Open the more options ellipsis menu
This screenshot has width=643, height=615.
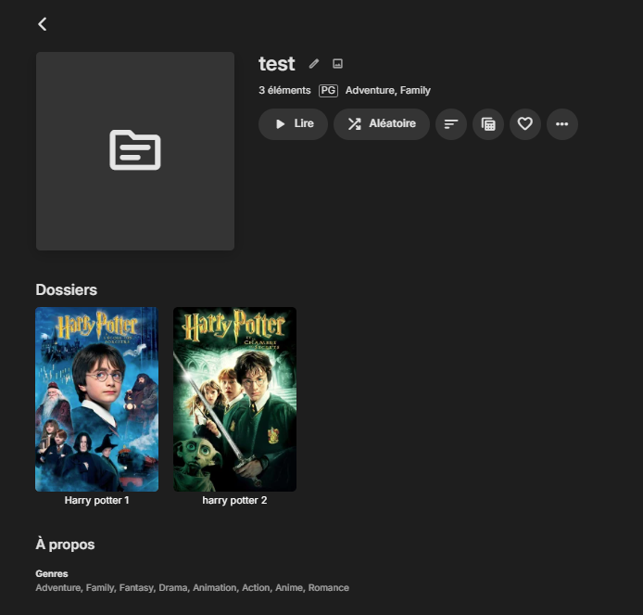[562, 124]
